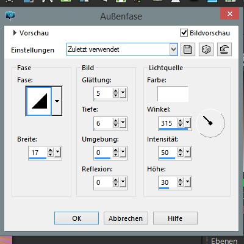Click the Winkel angle dial control
Screen dimensions: 244x244
click(210, 123)
